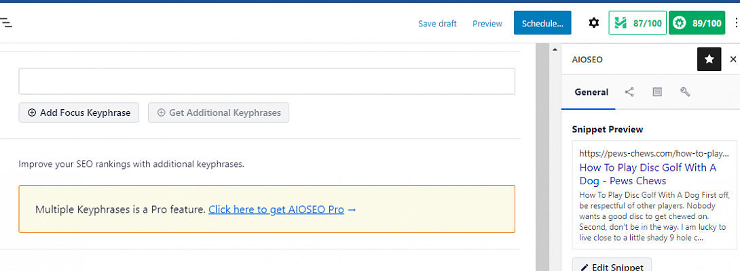Follow the Click here to get AIOSEO Pro link
Viewport: 740px width, 271px height.
click(x=276, y=209)
